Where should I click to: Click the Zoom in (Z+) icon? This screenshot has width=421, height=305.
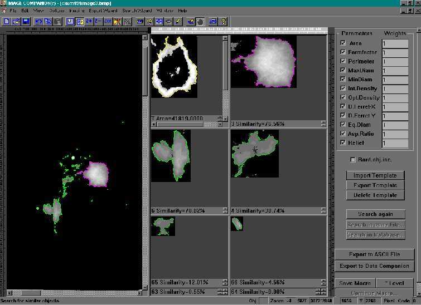click(89, 21)
